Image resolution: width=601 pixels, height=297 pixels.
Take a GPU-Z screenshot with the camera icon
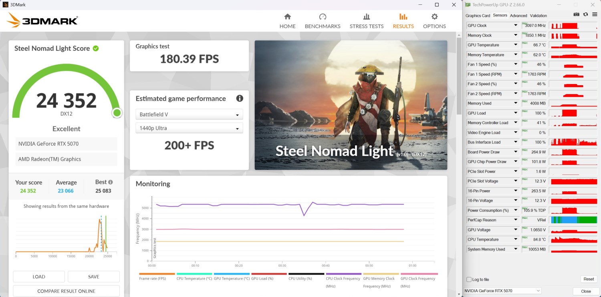576,14
